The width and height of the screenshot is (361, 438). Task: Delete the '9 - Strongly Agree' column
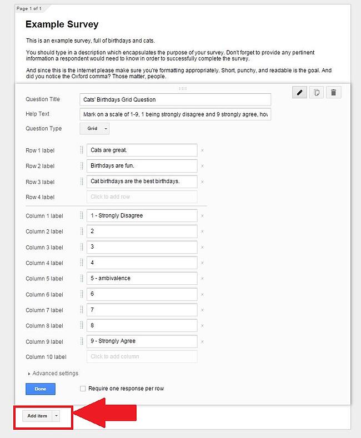click(202, 341)
